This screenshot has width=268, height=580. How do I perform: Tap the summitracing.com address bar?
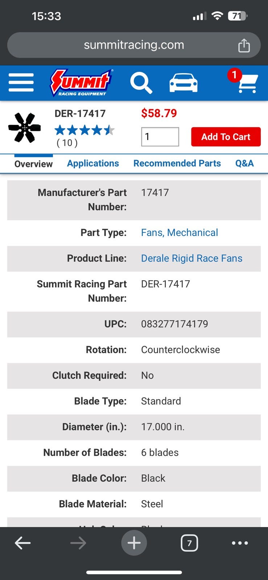[134, 45]
